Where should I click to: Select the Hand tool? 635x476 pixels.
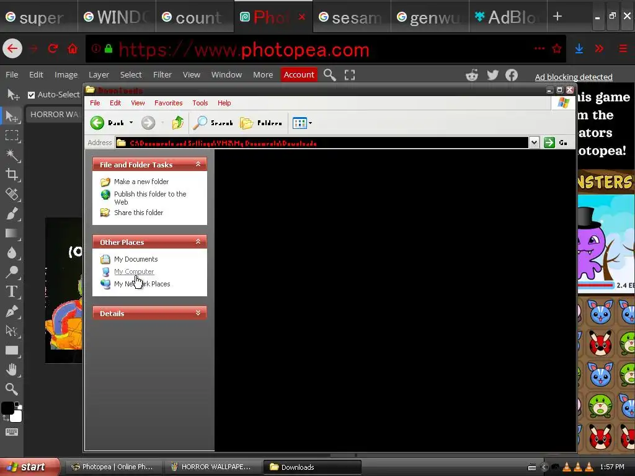pyautogui.click(x=12, y=369)
